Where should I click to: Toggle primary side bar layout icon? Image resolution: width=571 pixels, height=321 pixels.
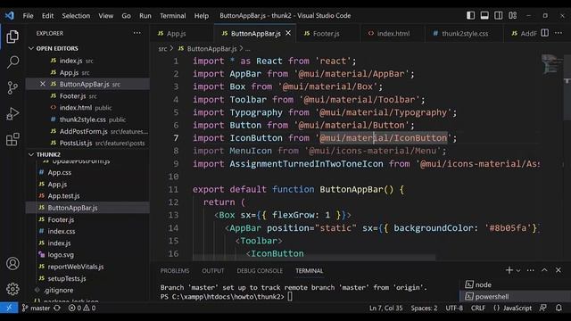pos(470,15)
